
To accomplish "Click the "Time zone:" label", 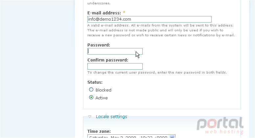I will click(x=99, y=131).
